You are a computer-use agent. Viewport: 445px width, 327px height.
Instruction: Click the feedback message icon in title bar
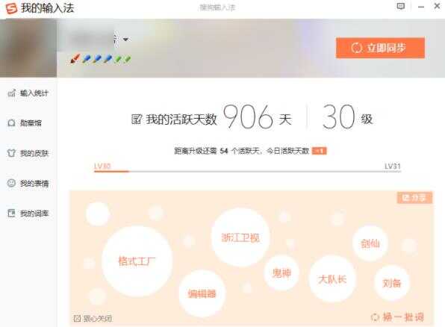400,7
